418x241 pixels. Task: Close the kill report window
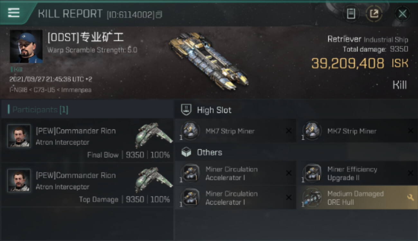[x=402, y=14]
